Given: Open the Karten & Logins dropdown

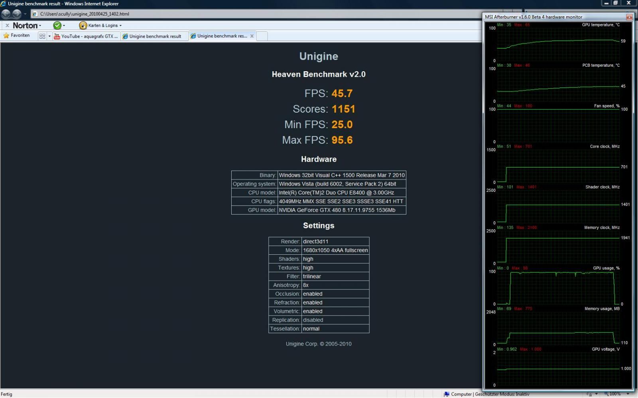Looking at the screenshot, I should click(x=105, y=25).
